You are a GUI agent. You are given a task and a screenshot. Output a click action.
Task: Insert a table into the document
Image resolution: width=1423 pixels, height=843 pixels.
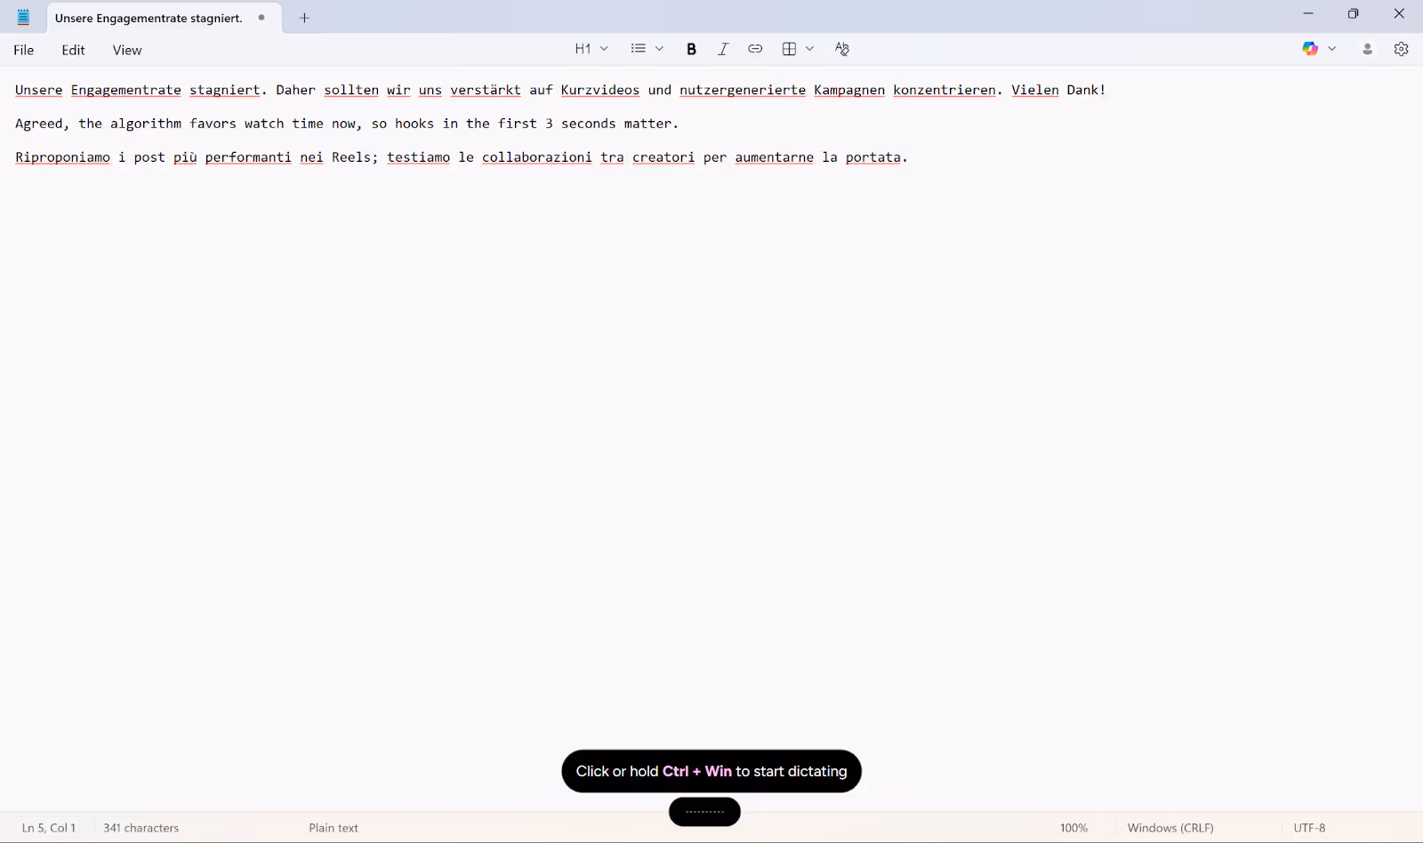[x=788, y=49]
